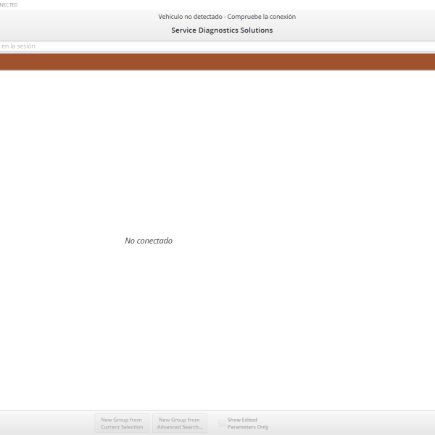The width and height of the screenshot is (435, 435).
Task: Click the 'No conectado' message
Action: (x=149, y=241)
